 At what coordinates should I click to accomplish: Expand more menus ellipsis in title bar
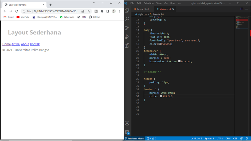[179, 3]
